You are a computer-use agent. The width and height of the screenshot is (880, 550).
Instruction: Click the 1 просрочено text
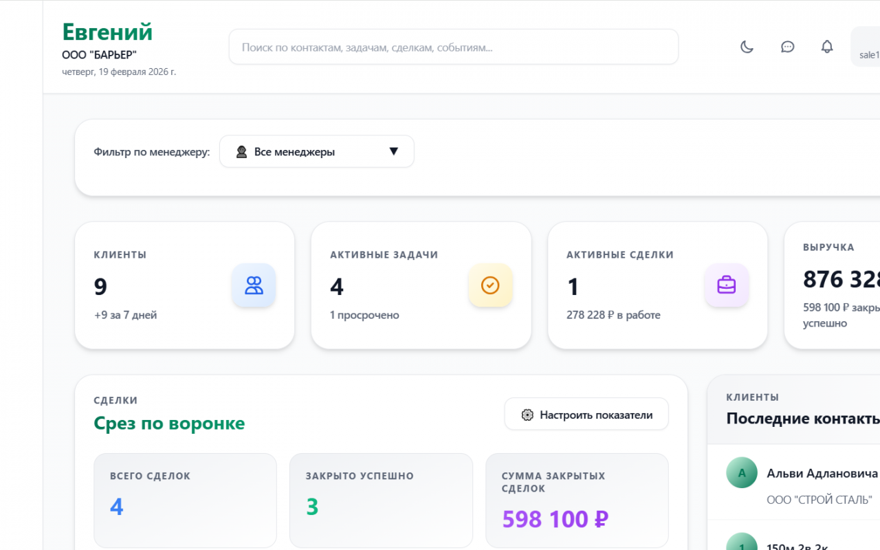click(364, 315)
